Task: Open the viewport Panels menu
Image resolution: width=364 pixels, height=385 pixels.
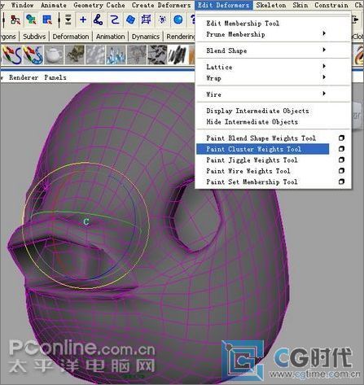Action: (55, 77)
